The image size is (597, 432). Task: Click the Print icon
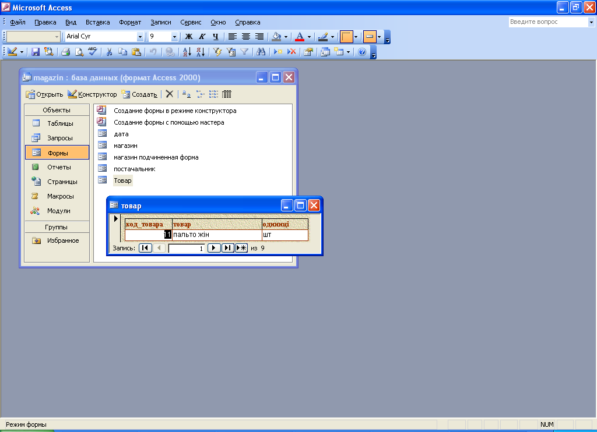65,52
